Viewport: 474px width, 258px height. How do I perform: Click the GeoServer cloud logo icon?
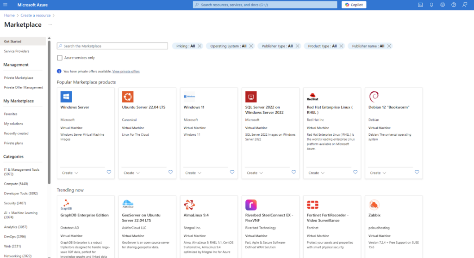point(128,204)
